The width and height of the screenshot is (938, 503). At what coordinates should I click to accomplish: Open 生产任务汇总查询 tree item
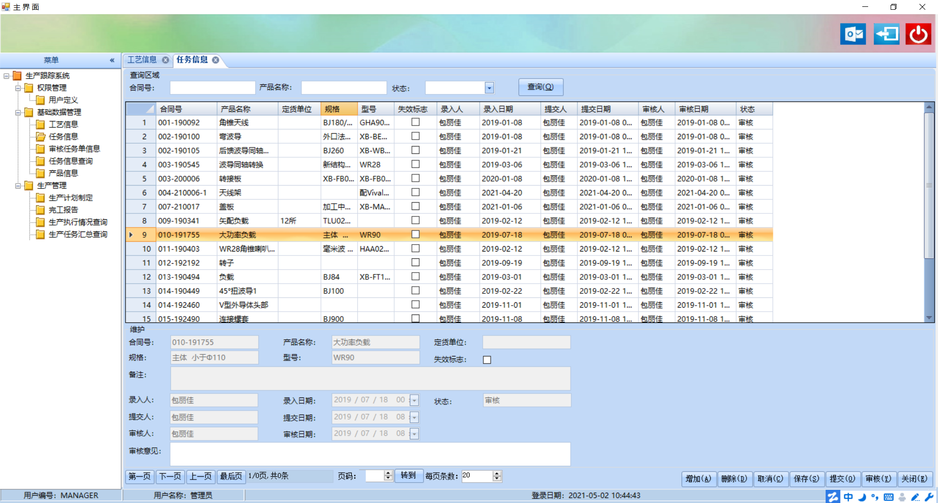coord(78,234)
